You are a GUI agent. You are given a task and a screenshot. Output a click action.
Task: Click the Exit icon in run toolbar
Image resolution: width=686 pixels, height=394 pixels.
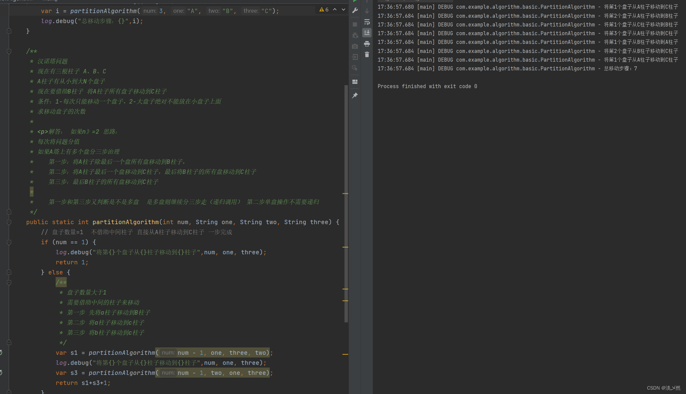[x=355, y=57]
